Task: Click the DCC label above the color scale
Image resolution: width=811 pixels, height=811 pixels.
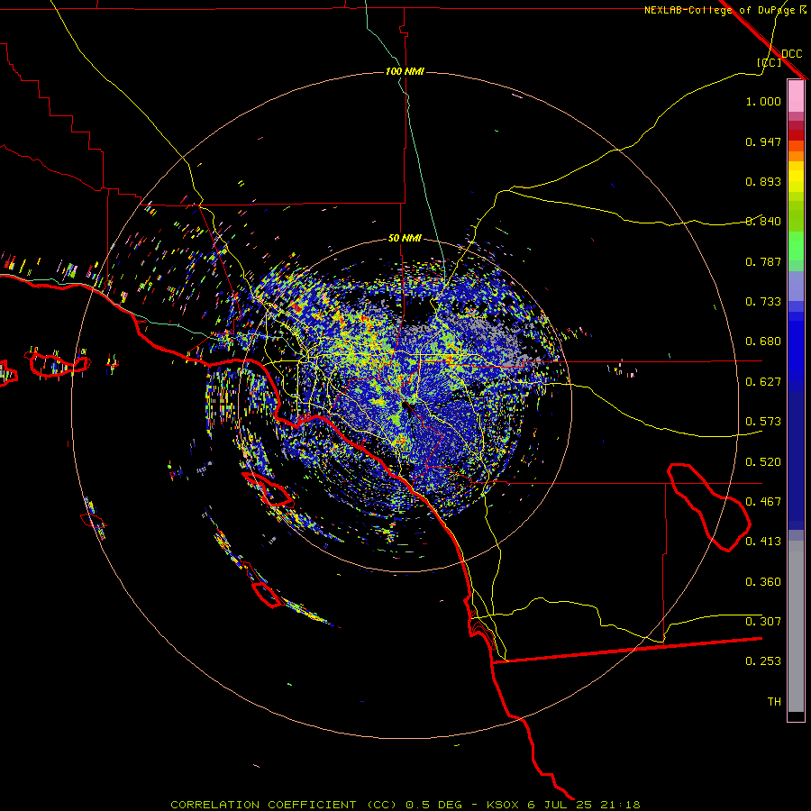Action: tap(792, 54)
